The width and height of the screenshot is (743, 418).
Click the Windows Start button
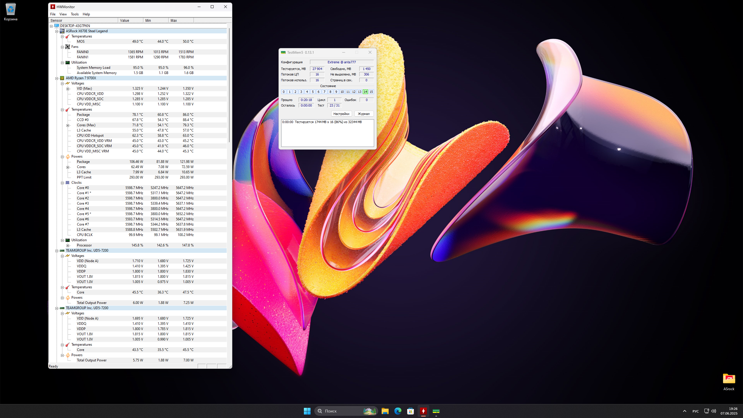point(307,411)
